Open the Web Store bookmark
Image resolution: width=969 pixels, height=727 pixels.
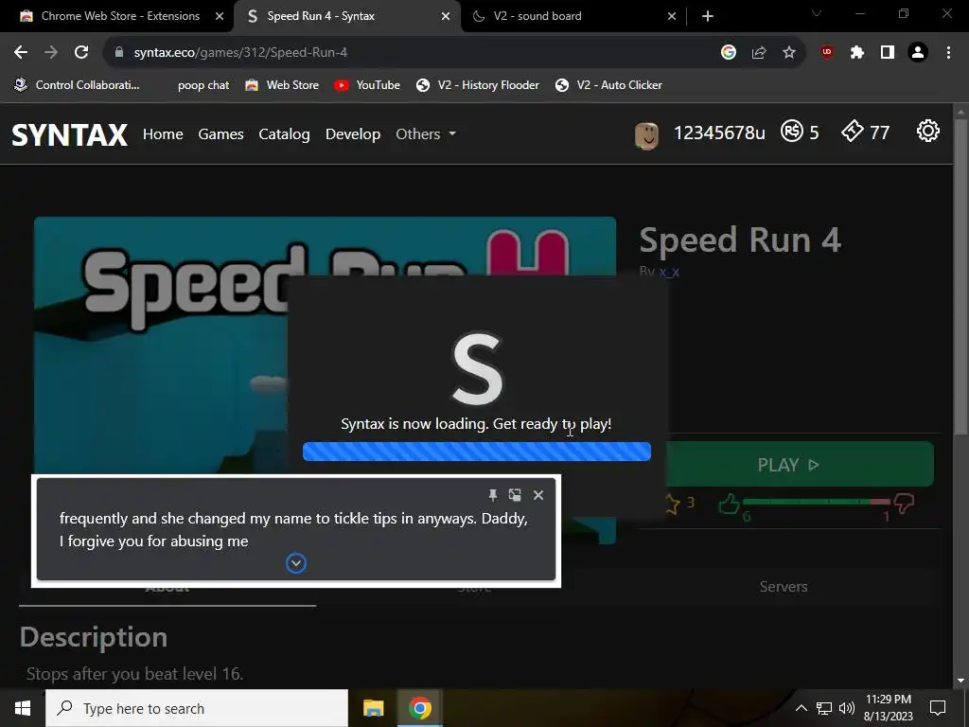(x=282, y=84)
